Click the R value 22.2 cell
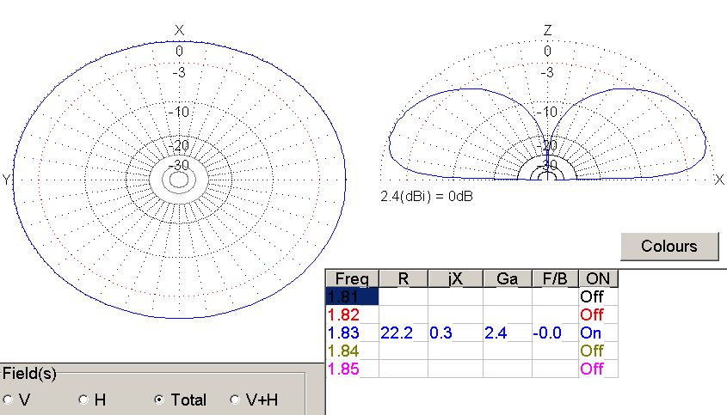 pos(403,333)
